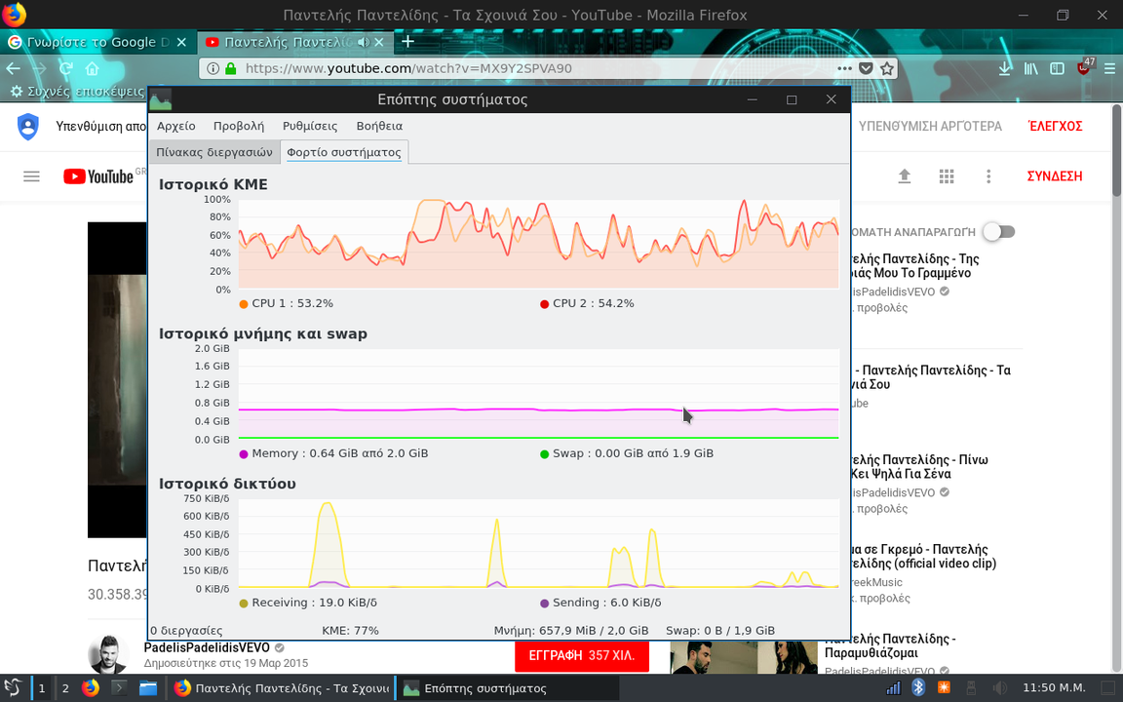Click CPU 1 orange color swatch
Image resolution: width=1123 pixels, height=702 pixels.
click(244, 304)
